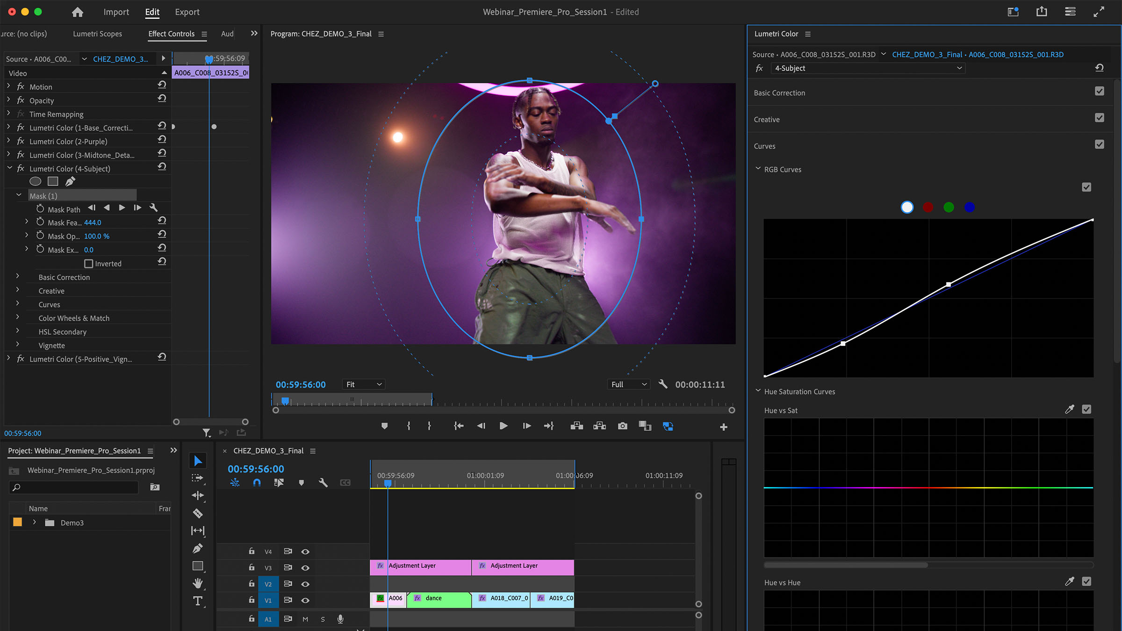Add a marker in the Program monitor

coord(384,426)
